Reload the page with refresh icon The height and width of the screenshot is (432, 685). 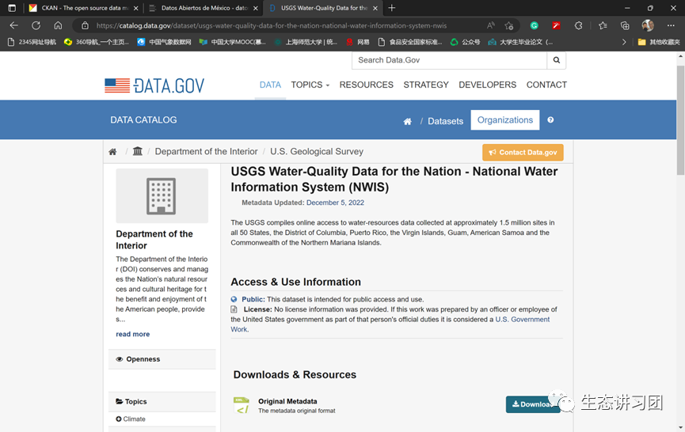click(36, 25)
